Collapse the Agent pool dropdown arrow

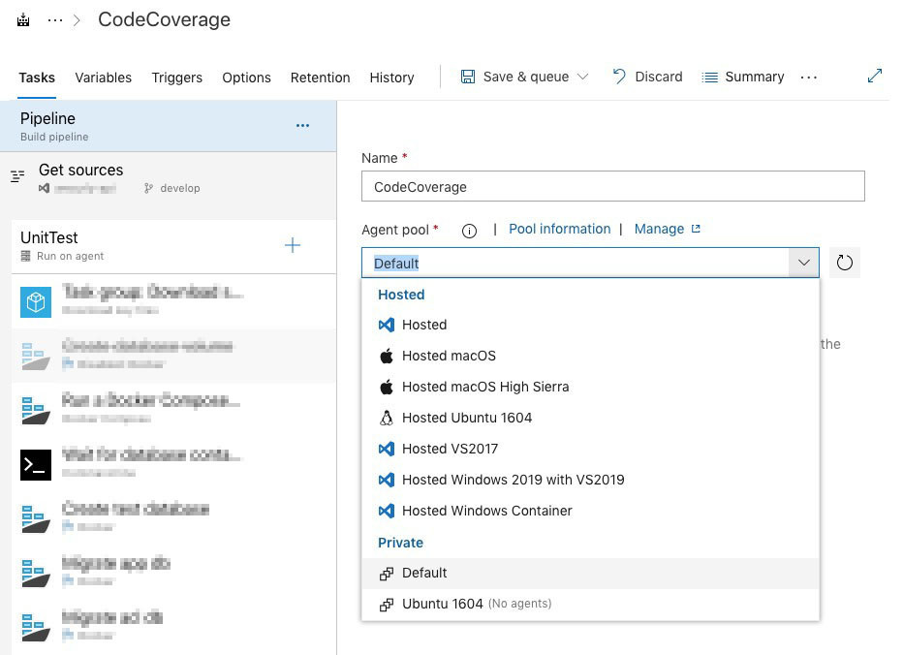804,263
